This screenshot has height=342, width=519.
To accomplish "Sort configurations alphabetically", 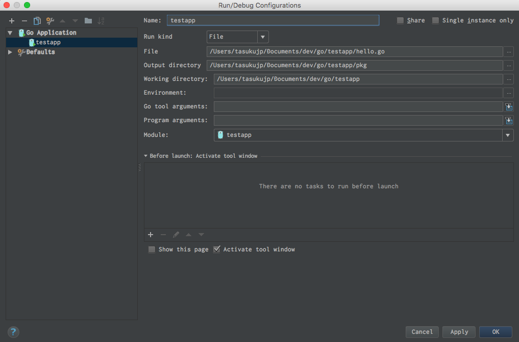I will (101, 21).
